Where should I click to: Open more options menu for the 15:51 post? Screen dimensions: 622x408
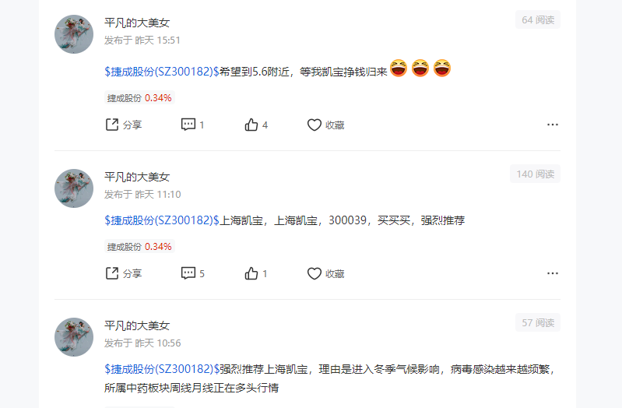tap(553, 125)
